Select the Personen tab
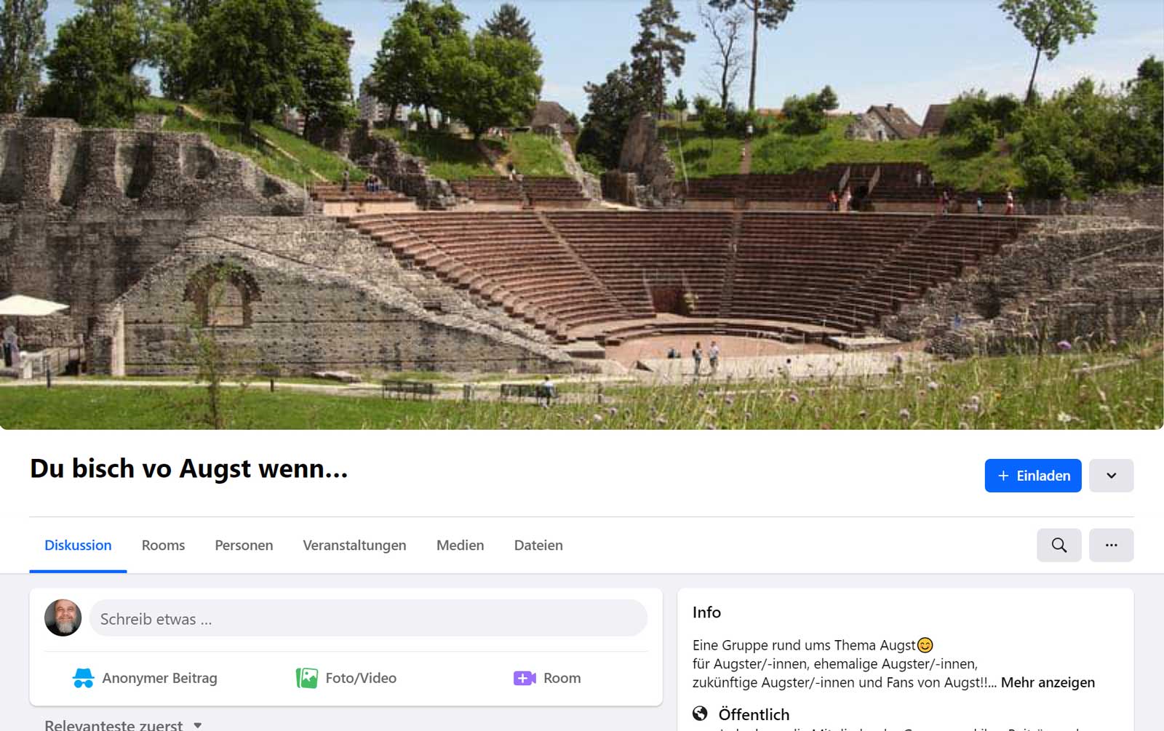Image resolution: width=1164 pixels, height=731 pixels. pyautogui.click(x=243, y=545)
